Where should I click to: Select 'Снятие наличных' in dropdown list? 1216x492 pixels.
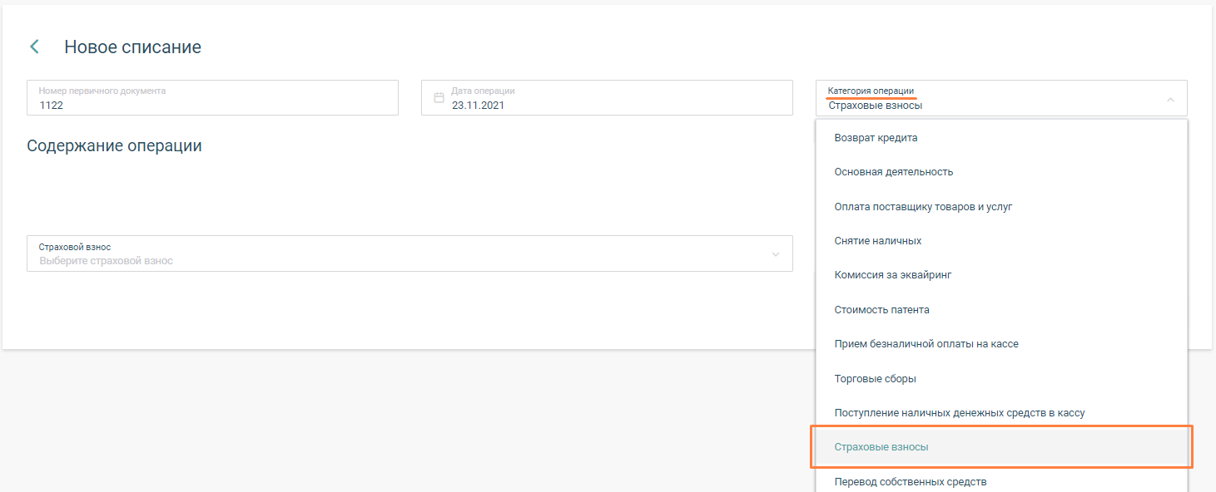pyautogui.click(x=1001, y=241)
